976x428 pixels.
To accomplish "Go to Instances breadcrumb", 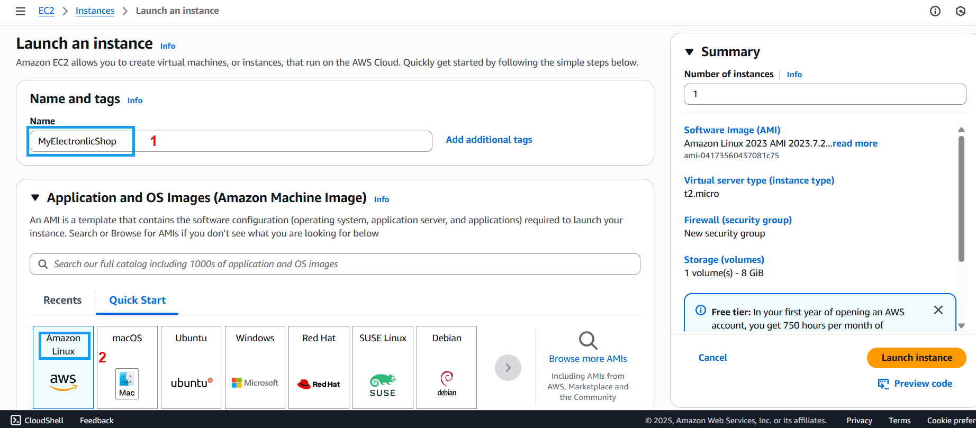I will pos(95,11).
